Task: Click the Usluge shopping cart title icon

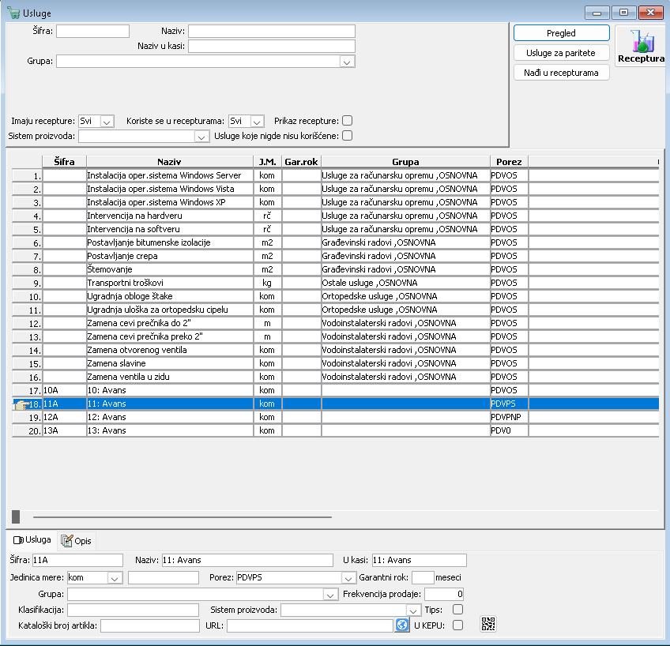Action: pos(13,13)
